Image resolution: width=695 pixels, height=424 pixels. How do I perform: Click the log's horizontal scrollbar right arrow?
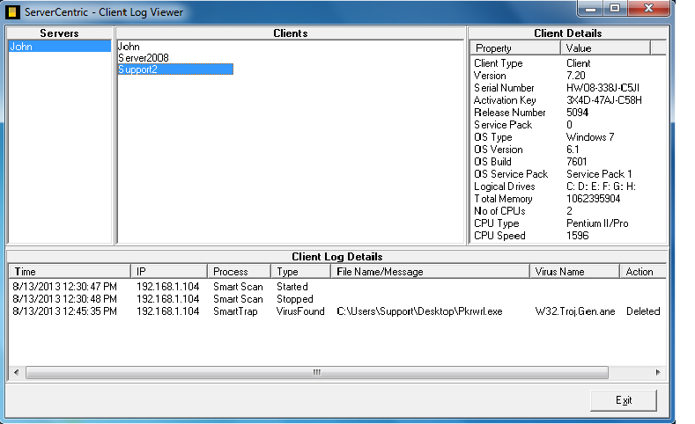tap(657, 373)
